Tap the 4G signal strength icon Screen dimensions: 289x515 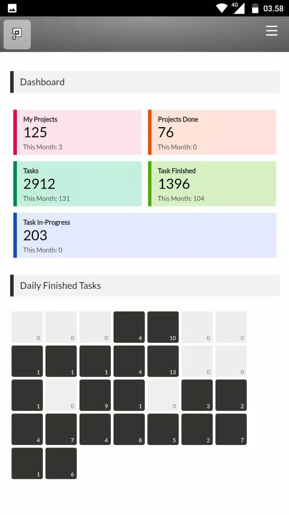tap(238, 8)
